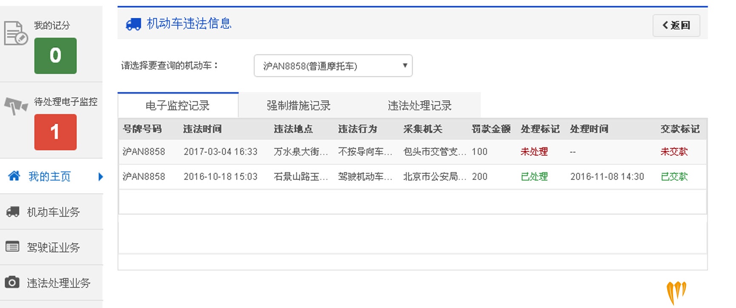
Task: Open the 机动车业务 menu item
Action: 54,212
